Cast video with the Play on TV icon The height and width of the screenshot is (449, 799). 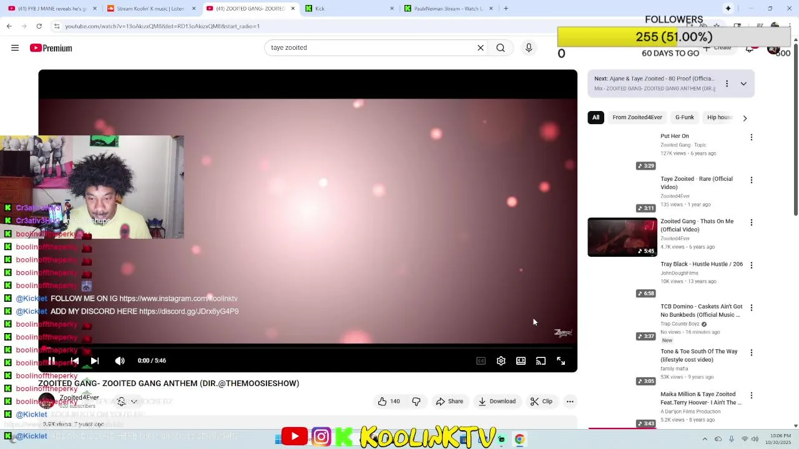point(541,360)
